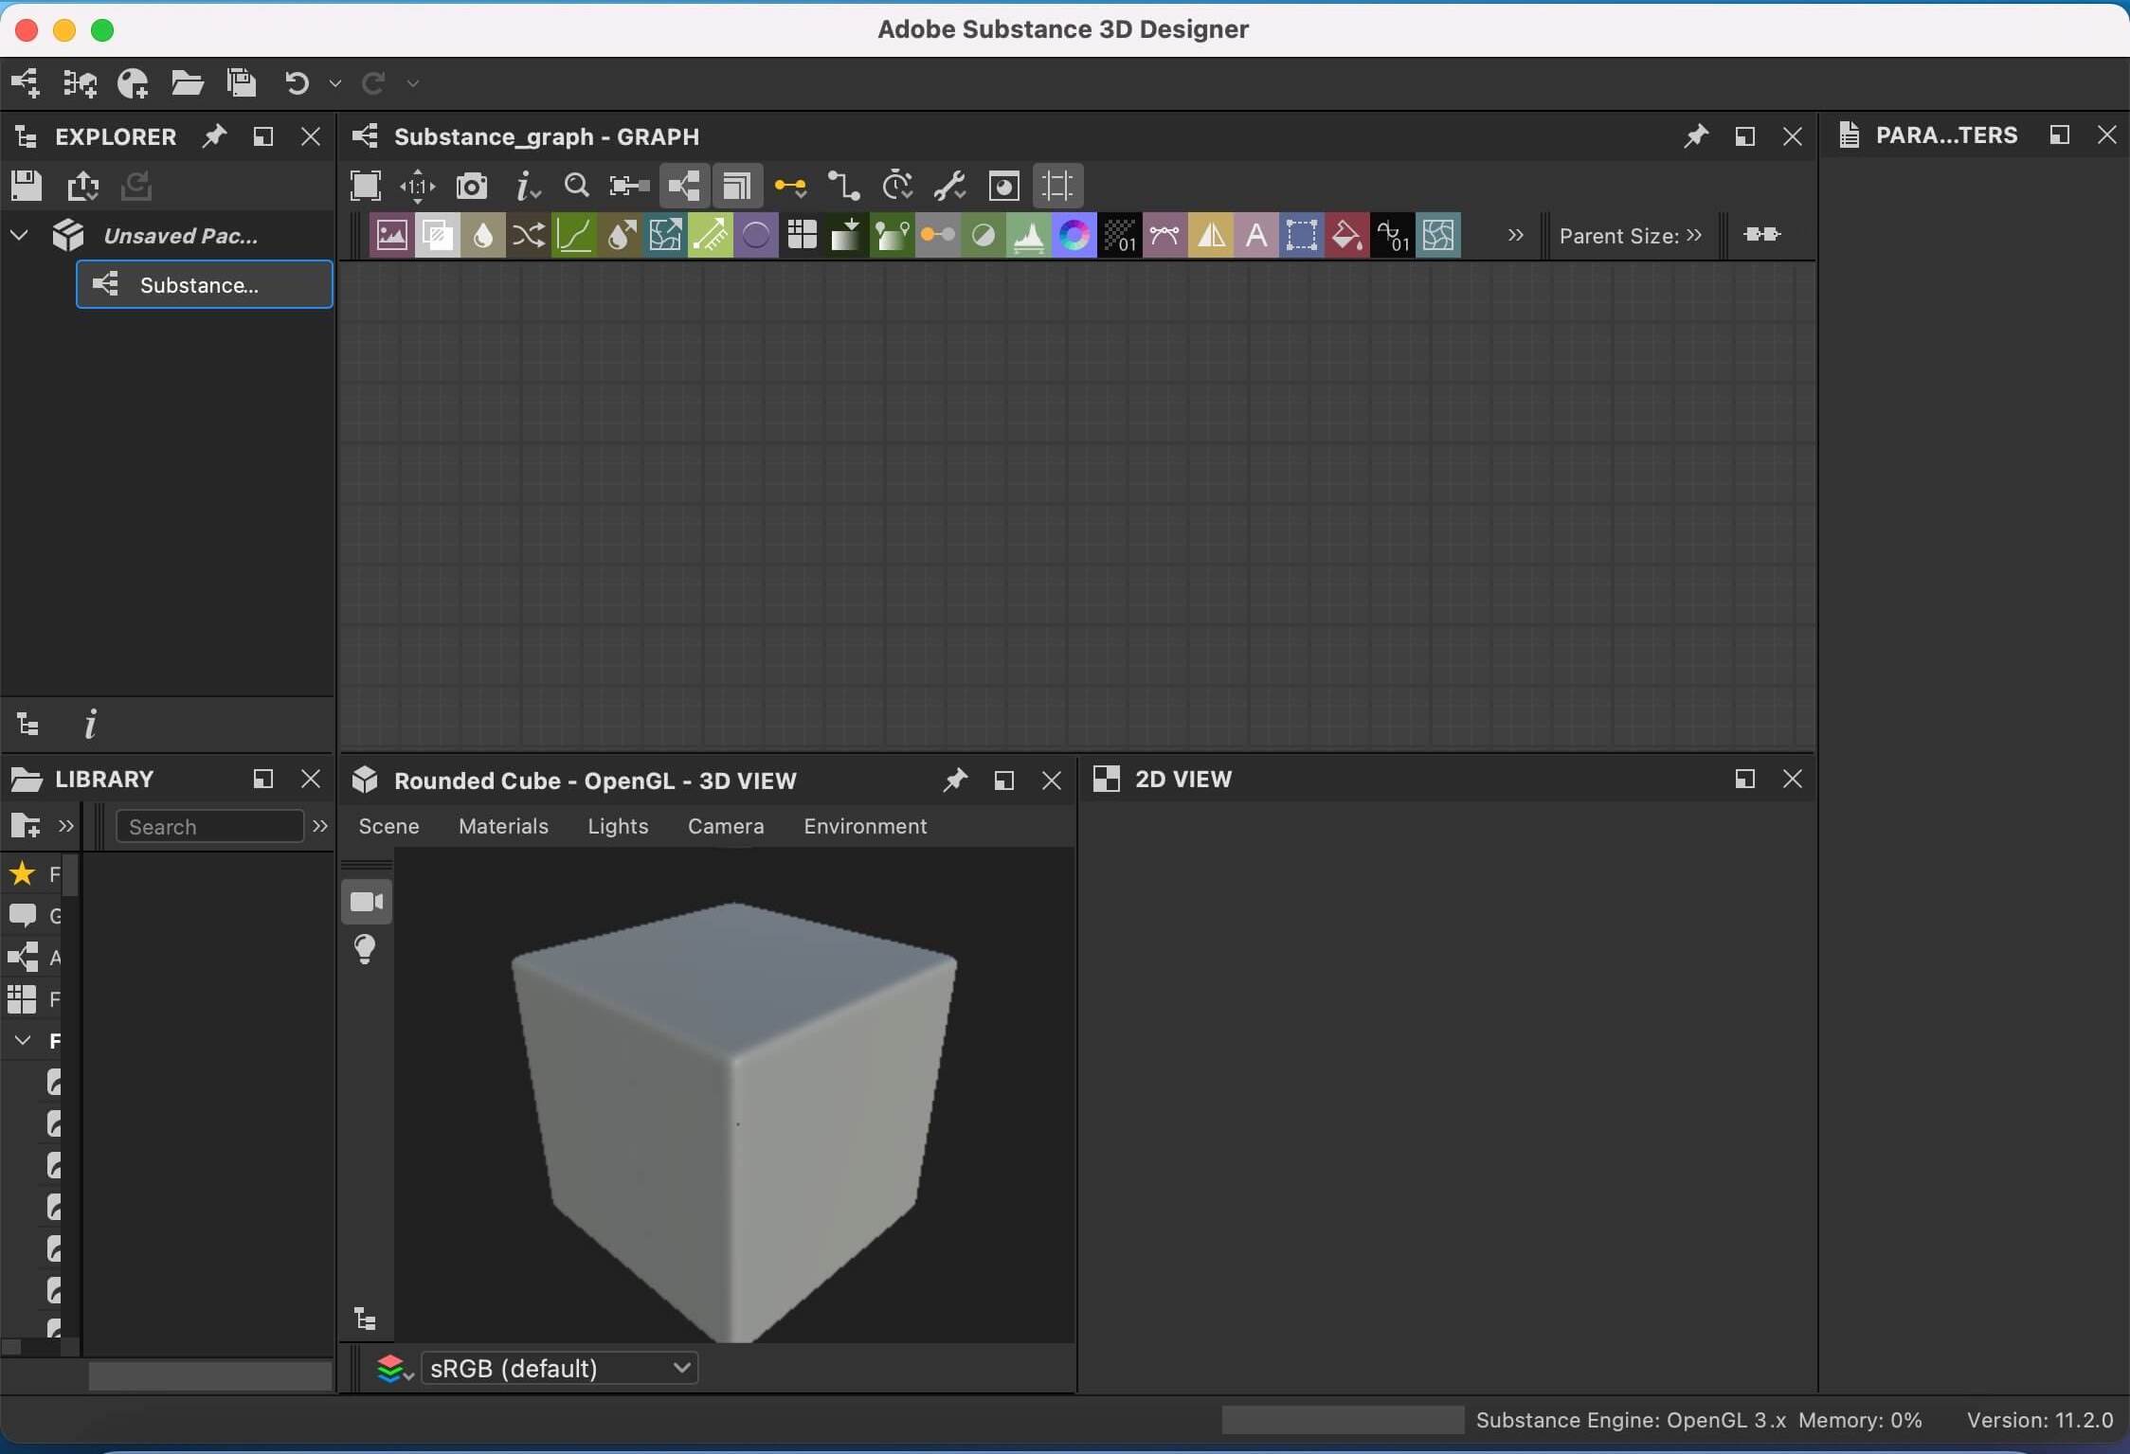Open the redo history dropdown arrow
2130x1454 pixels.
(x=412, y=84)
